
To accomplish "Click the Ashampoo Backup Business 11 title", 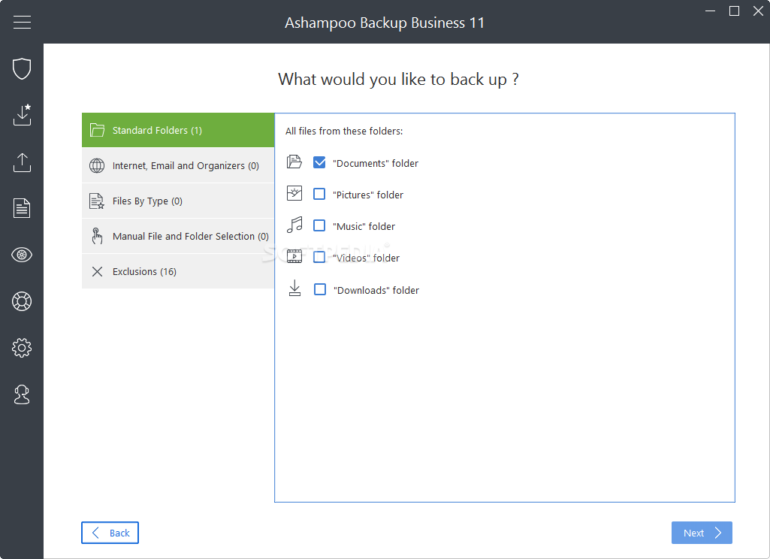I will coord(385,23).
